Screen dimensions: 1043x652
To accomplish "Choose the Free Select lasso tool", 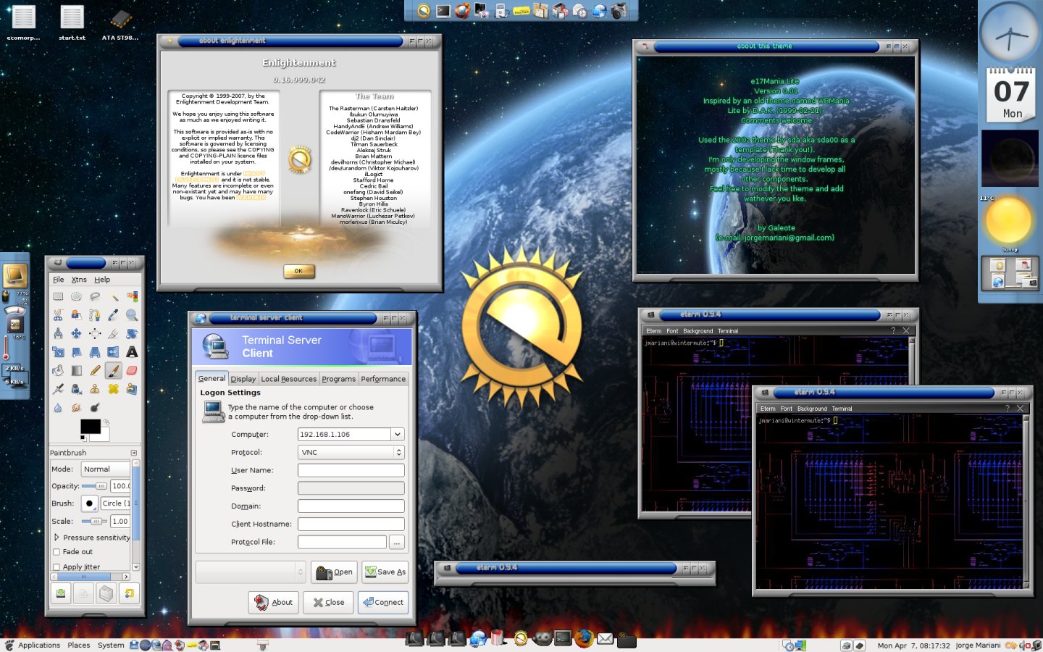I will click(95, 296).
